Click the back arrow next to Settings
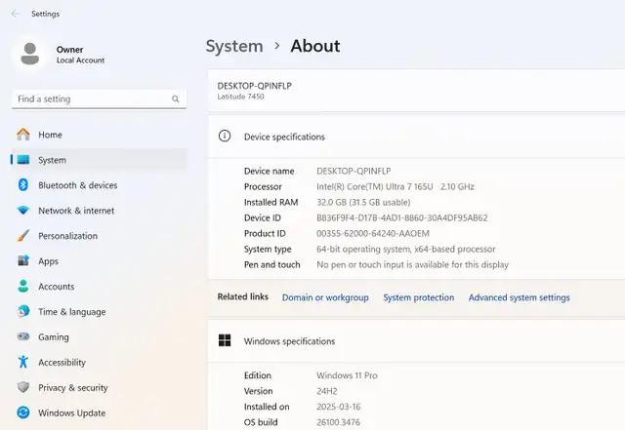The image size is (625, 430). pos(16,14)
